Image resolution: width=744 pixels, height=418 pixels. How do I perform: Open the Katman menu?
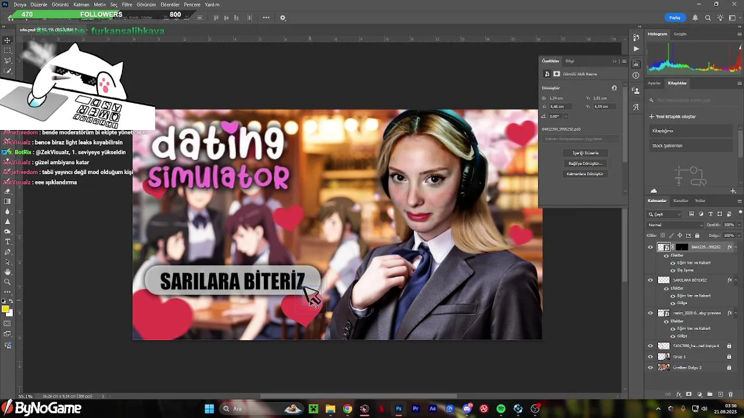click(x=81, y=5)
